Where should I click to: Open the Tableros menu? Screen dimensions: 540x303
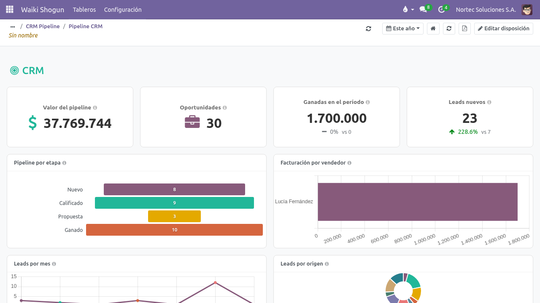pos(84,9)
